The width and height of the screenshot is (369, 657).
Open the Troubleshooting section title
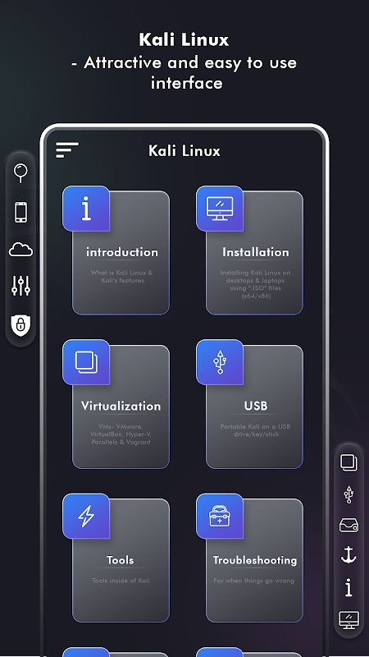click(x=255, y=561)
